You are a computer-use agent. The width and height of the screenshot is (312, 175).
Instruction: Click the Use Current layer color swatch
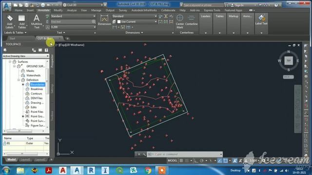point(119,21)
